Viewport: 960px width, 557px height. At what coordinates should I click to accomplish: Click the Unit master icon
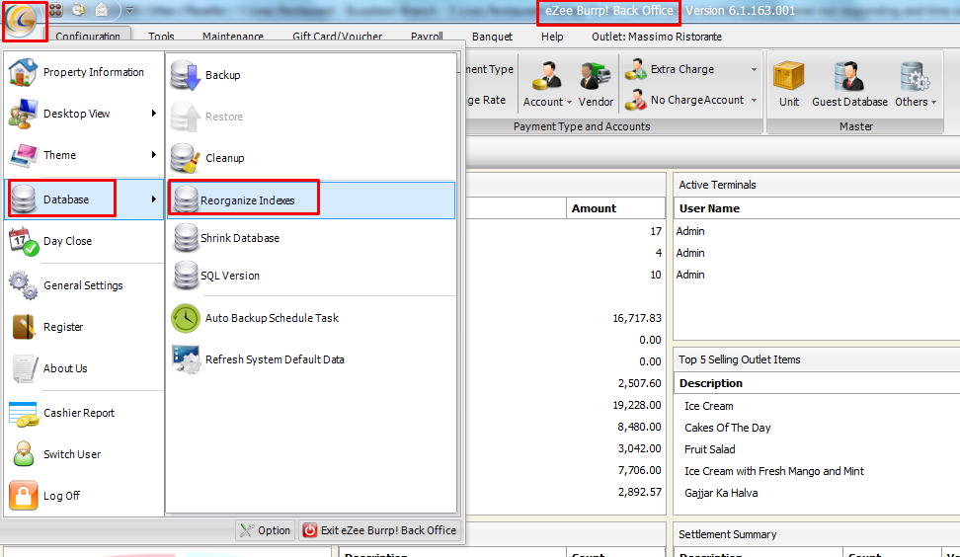tap(788, 85)
